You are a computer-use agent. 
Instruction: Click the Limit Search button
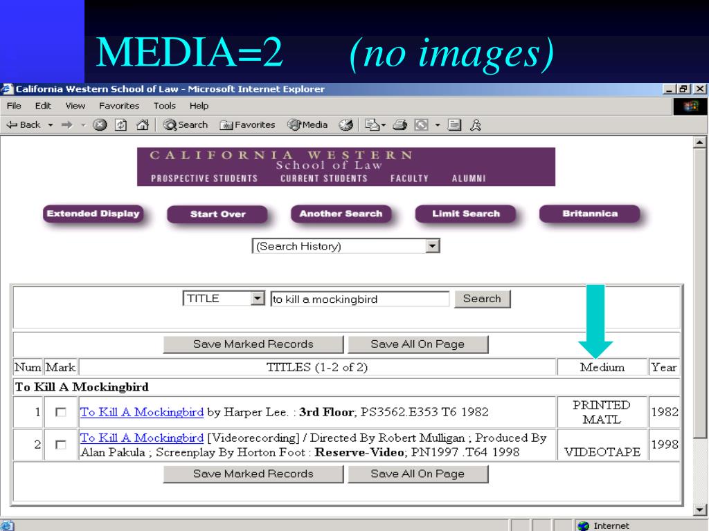(x=466, y=214)
